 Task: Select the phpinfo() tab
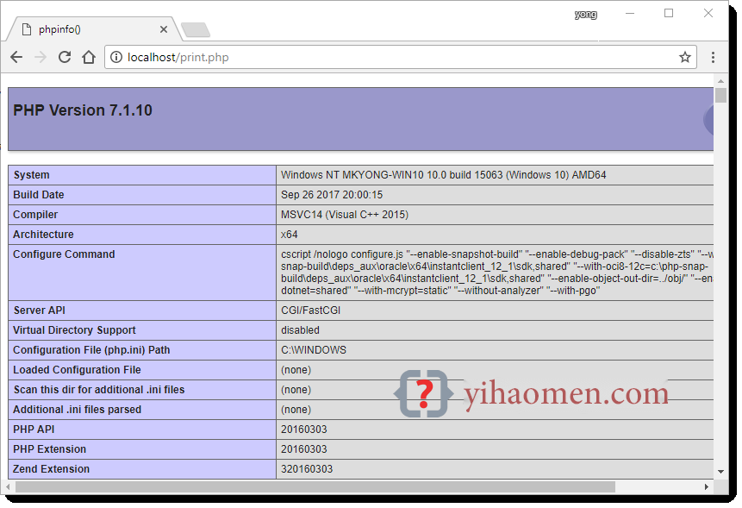pyautogui.click(x=93, y=29)
